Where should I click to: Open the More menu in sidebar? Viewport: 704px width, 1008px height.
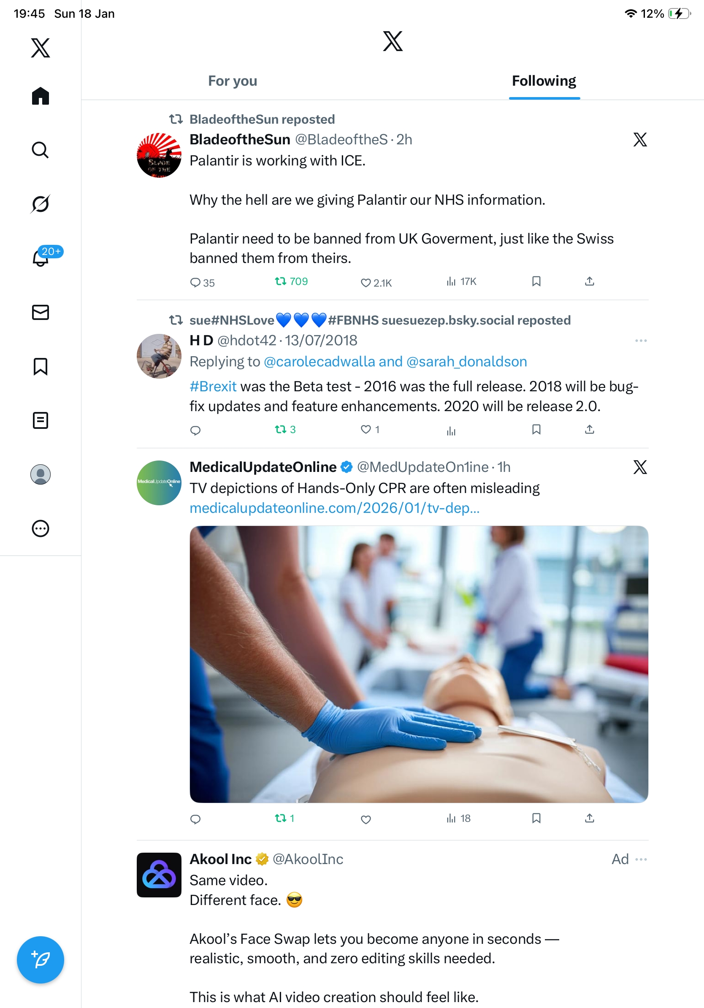[41, 528]
